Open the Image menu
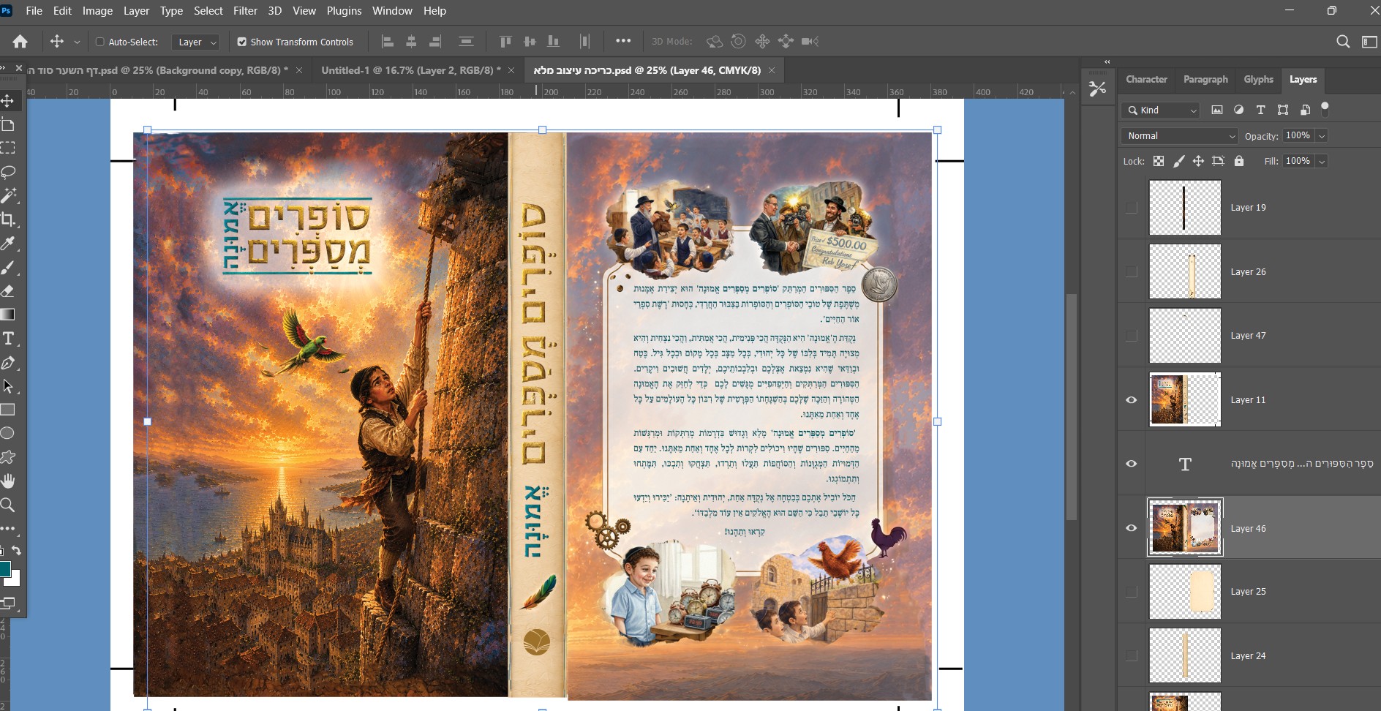 [97, 11]
